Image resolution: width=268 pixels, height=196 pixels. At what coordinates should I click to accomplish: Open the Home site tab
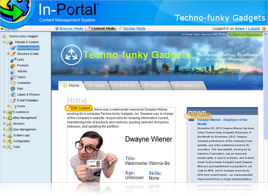click(71, 85)
